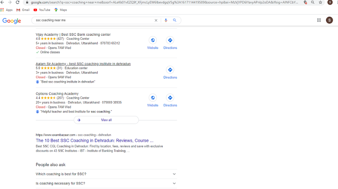Run the search with the magnifier icon
Viewport: 338px width, 189px height.
pyautogui.click(x=175, y=20)
